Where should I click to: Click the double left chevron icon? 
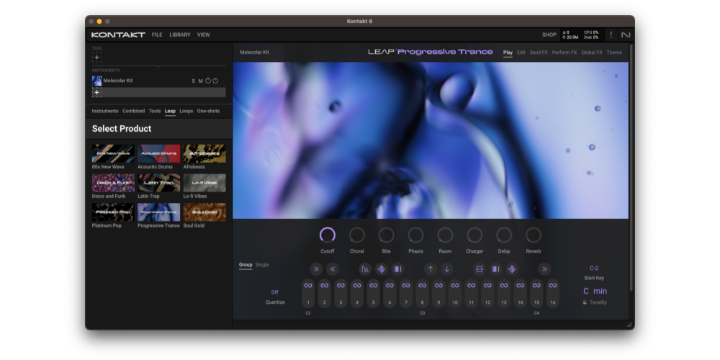click(333, 269)
